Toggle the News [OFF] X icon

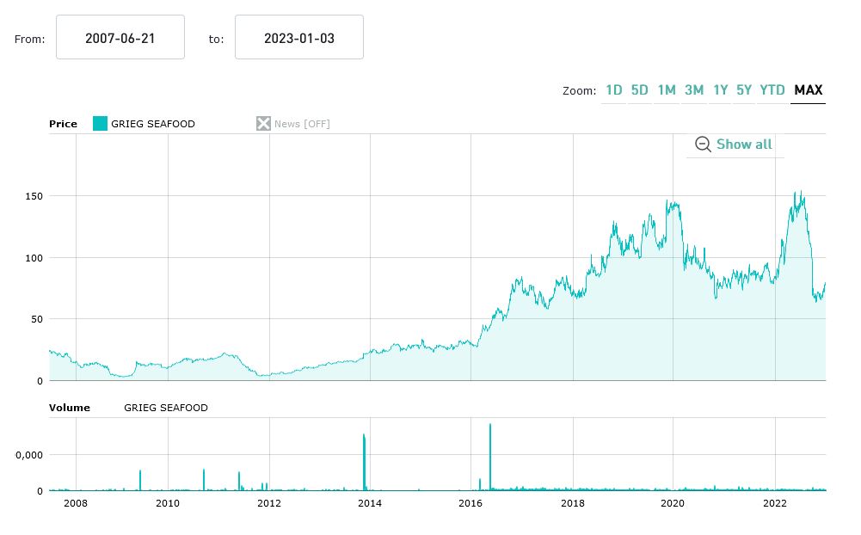click(263, 124)
